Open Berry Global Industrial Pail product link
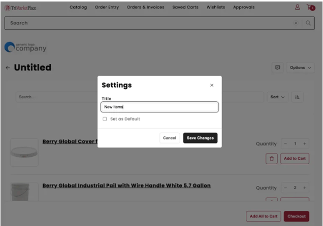323x226 pixels. pos(126,185)
